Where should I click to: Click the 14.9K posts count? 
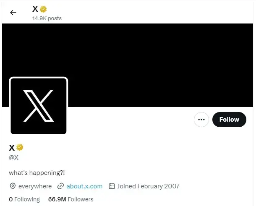(x=47, y=18)
